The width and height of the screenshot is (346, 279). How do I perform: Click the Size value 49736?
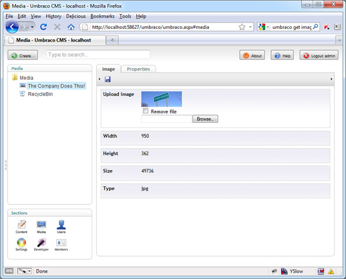148,171
